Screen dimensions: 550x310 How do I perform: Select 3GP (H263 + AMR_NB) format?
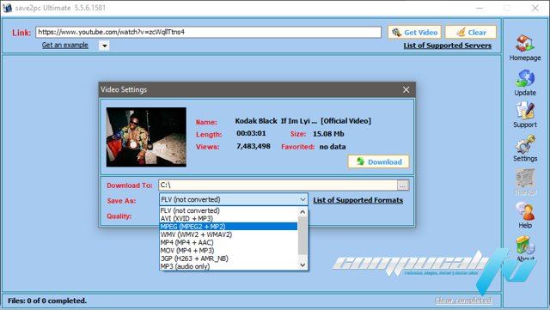coord(229,258)
